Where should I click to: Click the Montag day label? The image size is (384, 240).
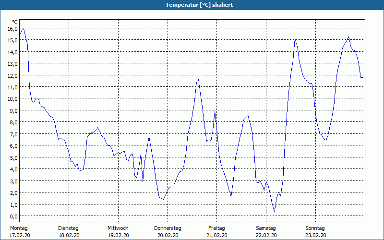19,228
